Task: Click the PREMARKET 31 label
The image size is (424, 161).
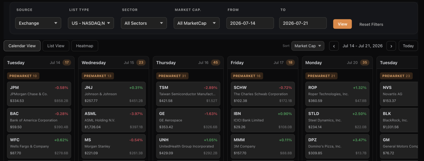Action: coord(172,76)
